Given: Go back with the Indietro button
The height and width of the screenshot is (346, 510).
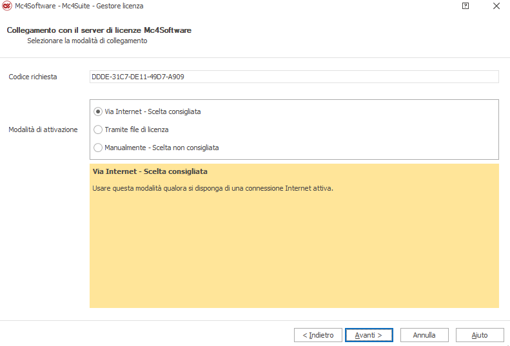Looking at the screenshot, I should [x=318, y=335].
